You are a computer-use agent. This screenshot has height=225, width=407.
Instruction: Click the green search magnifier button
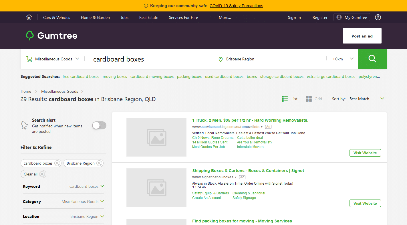(x=372, y=59)
